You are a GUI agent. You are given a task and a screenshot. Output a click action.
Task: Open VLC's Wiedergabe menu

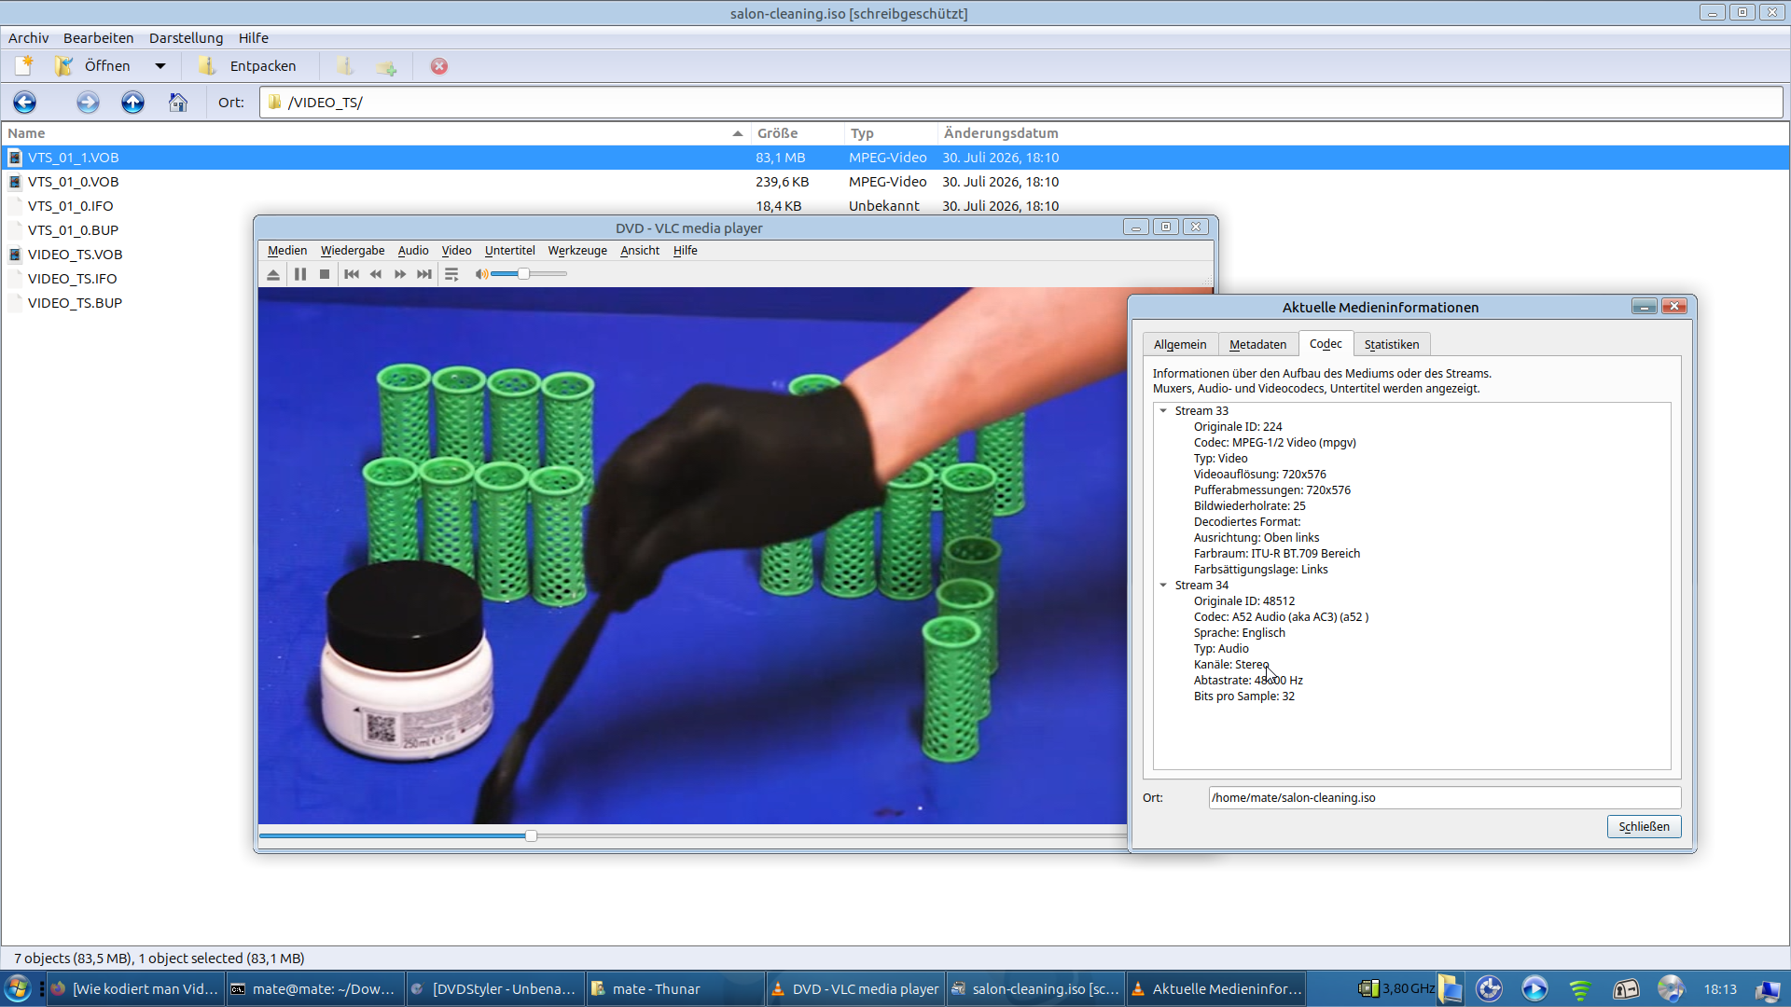point(353,251)
